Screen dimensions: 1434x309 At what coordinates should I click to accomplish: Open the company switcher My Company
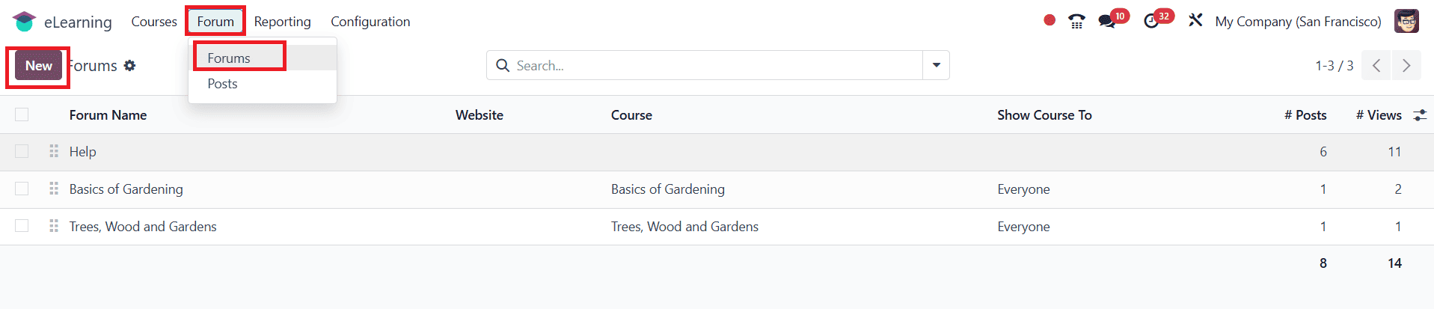pos(1298,22)
